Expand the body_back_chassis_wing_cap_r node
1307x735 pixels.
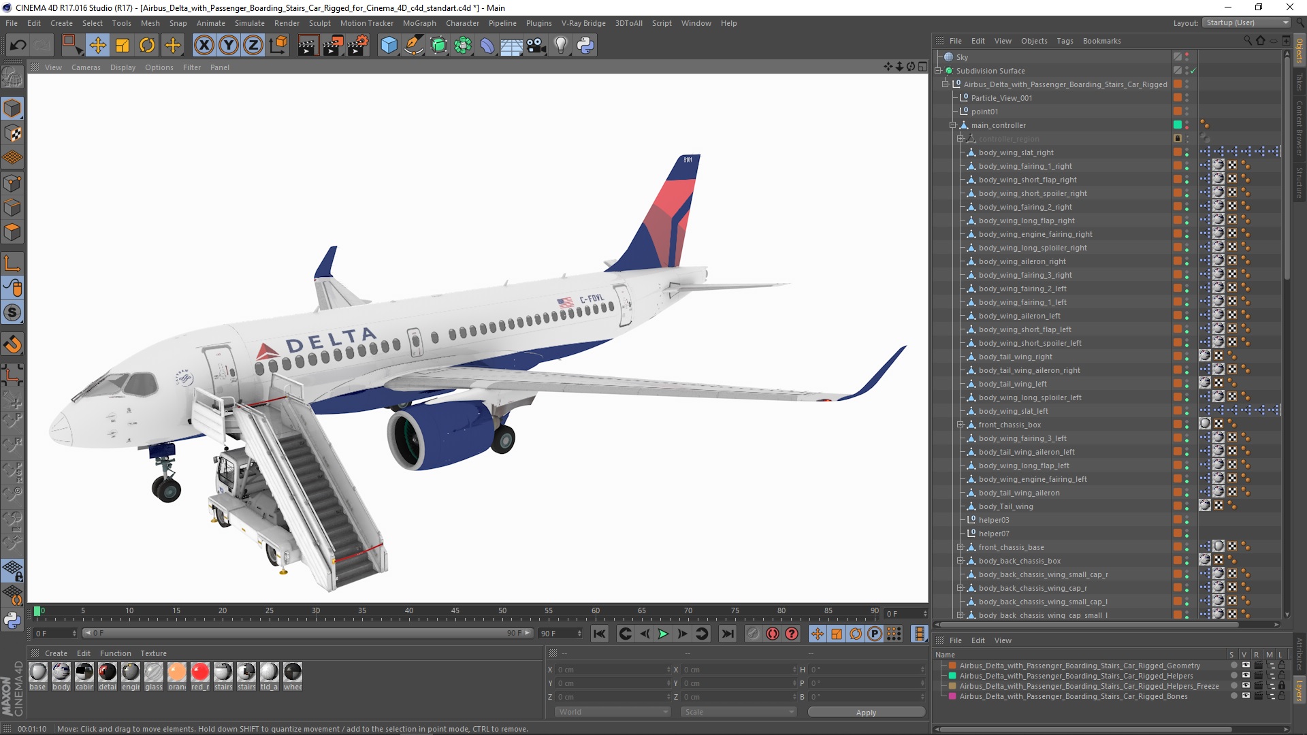click(961, 588)
